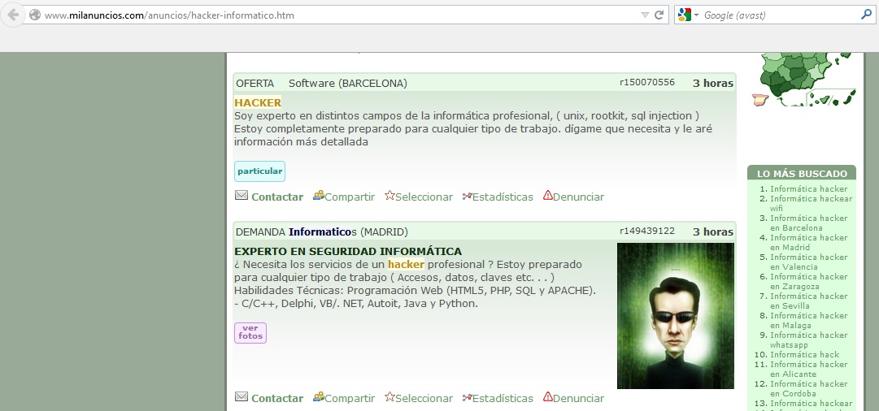Image resolution: width=879 pixels, height=411 pixels.
Task: Open 'Informática hackear wifi' link
Action: click(x=812, y=203)
